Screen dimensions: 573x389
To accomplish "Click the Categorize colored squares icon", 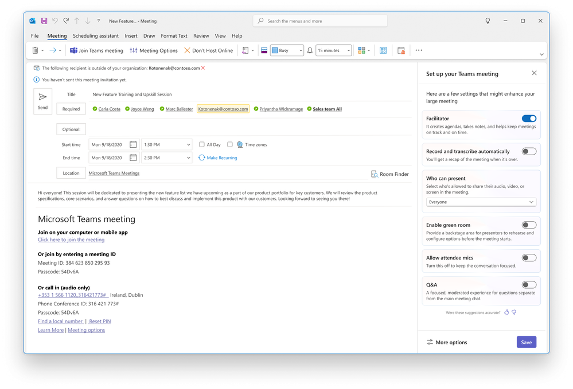I will point(361,50).
